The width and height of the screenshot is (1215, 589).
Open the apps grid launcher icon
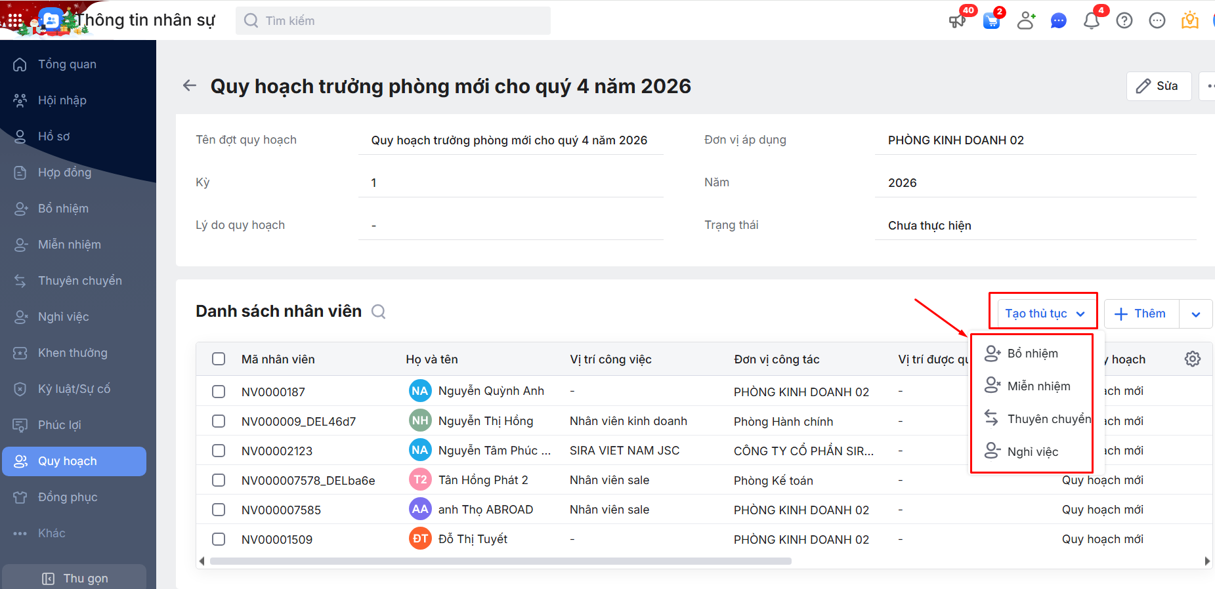click(x=14, y=20)
